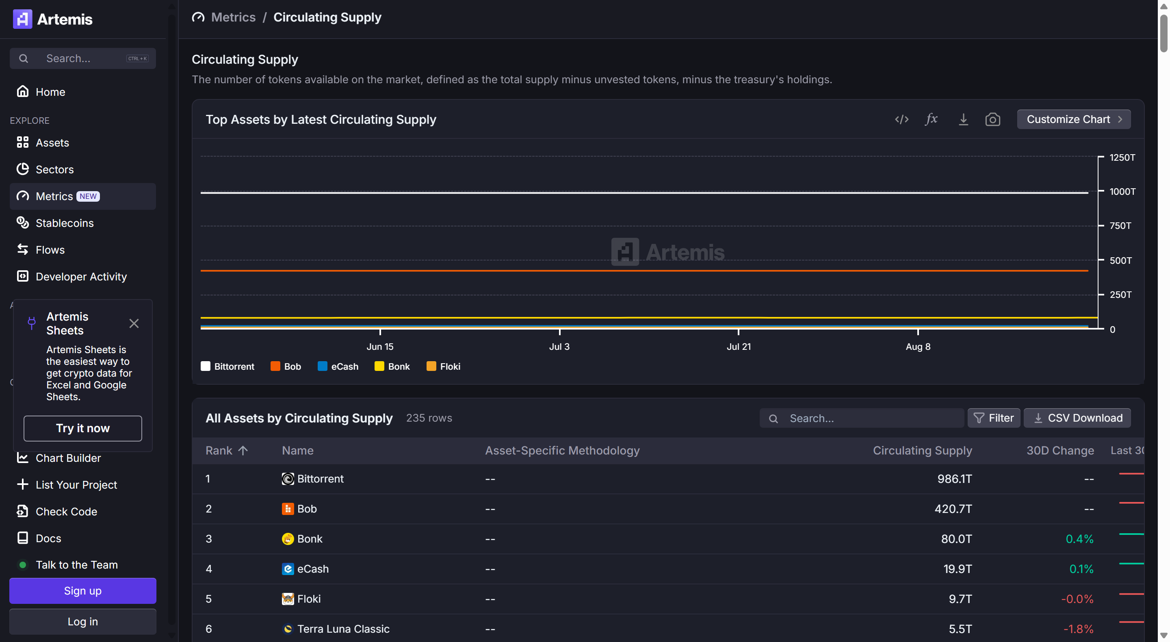The width and height of the screenshot is (1170, 642).
Task: Focus the table Search field
Action: [x=861, y=418]
